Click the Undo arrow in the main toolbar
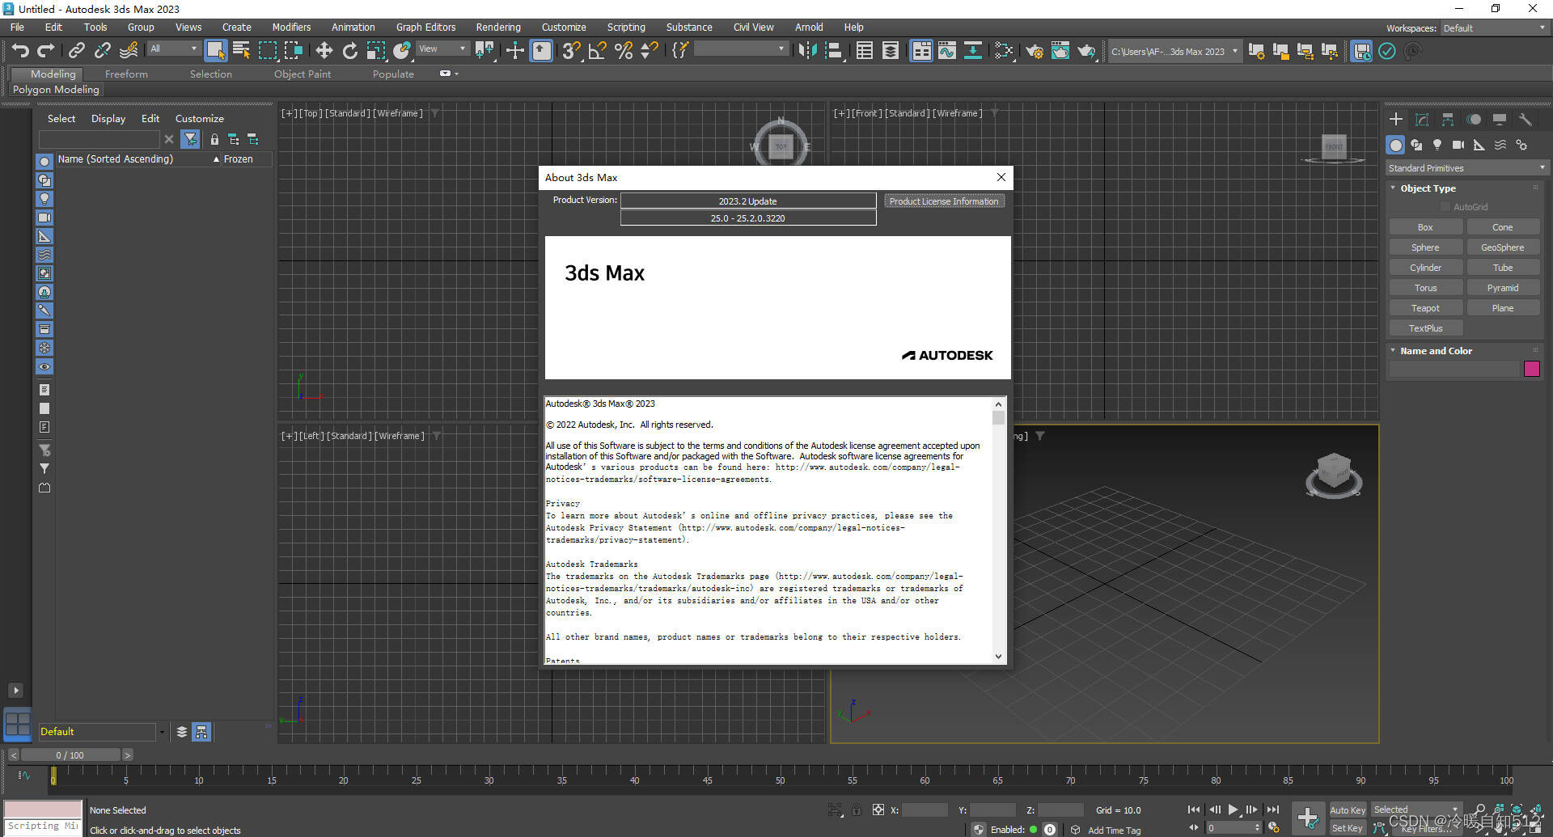The height and width of the screenshot is (837, 1553). click(20, 51)
